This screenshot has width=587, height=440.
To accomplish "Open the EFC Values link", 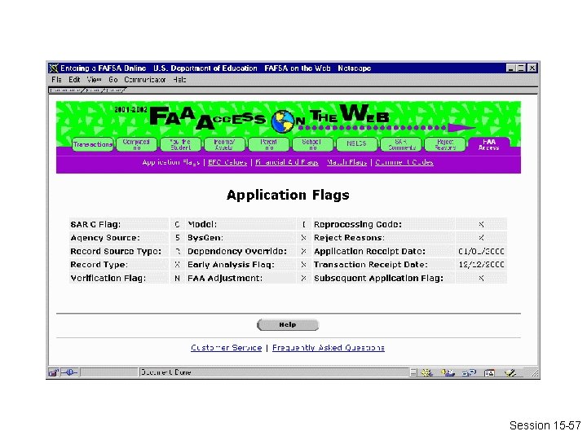I will pyautogui.click(x=227, y=162).
